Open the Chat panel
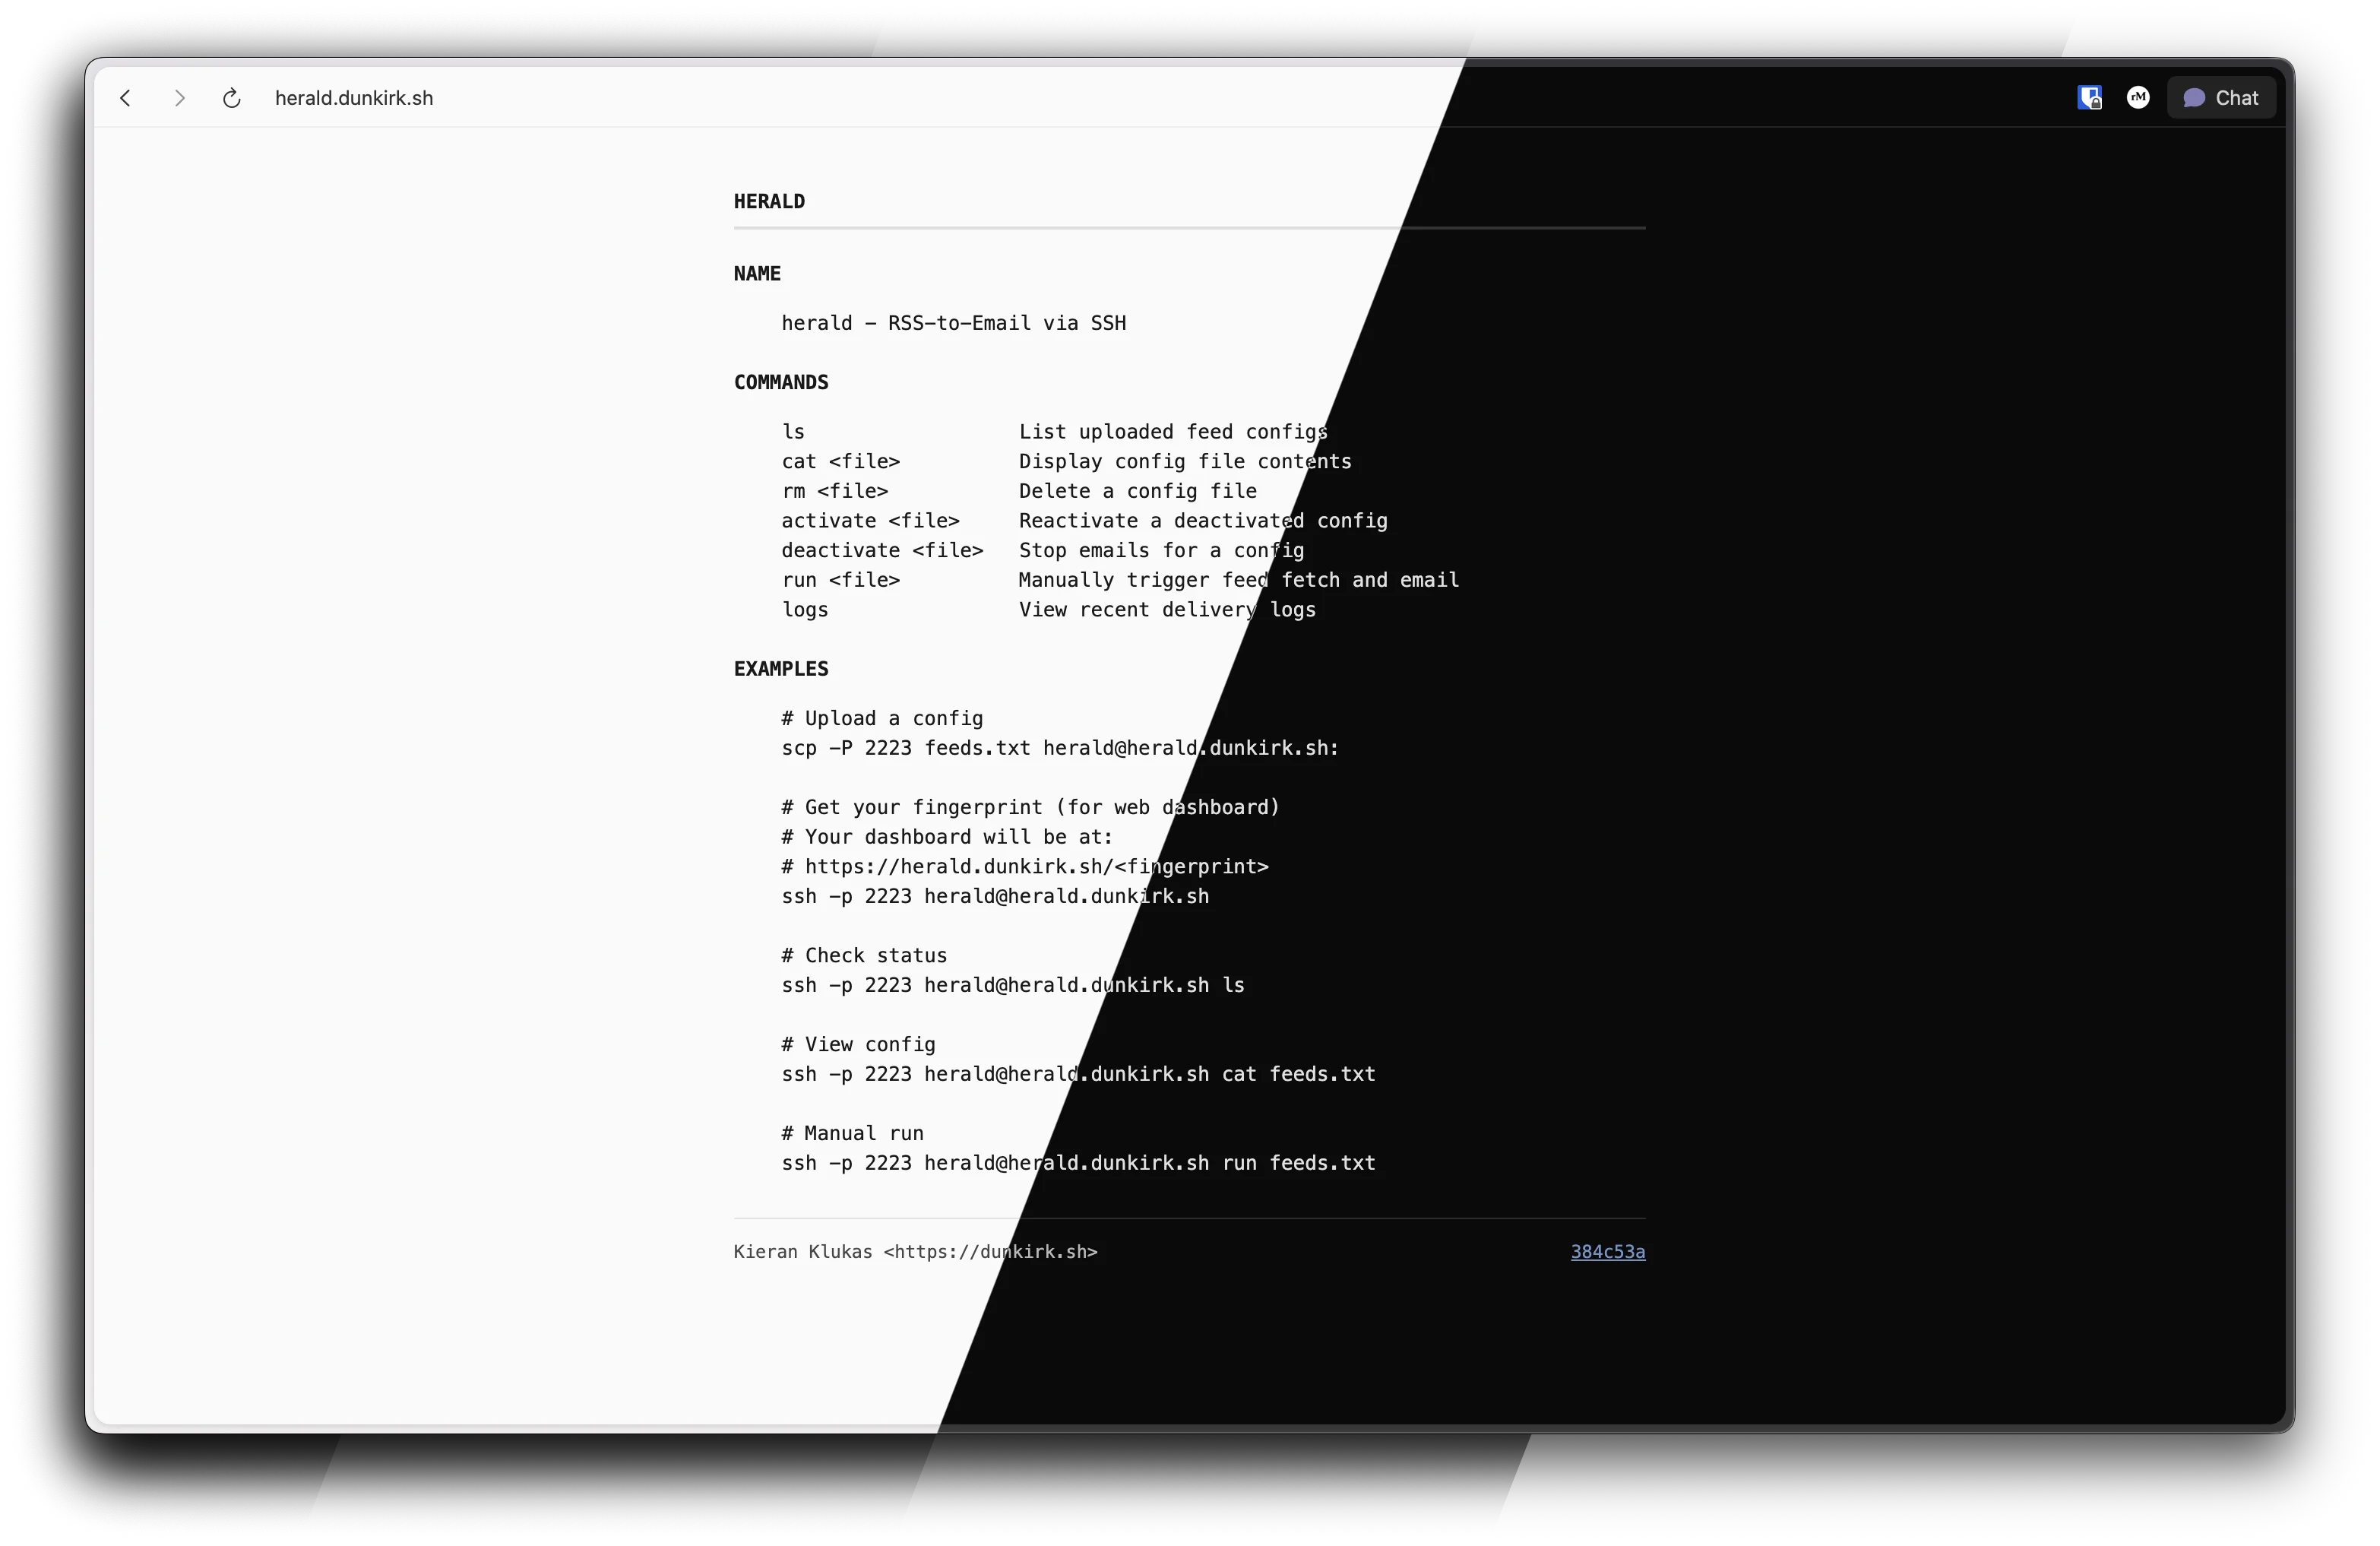 (2221, 97)
